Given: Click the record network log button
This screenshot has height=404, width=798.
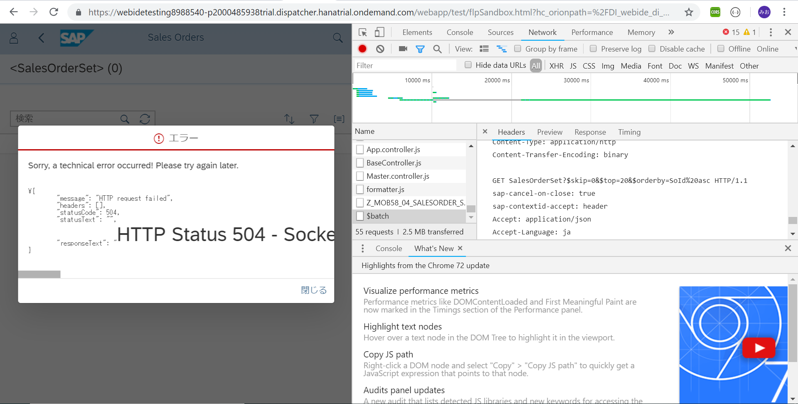Looking at the screenshot, I should click(362, 49).
